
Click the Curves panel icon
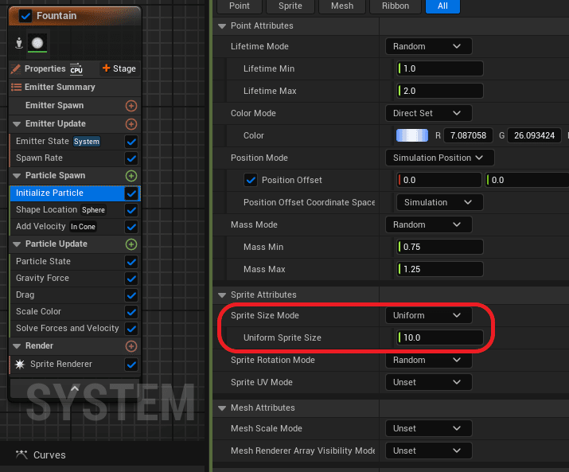[x=21, y=454]
